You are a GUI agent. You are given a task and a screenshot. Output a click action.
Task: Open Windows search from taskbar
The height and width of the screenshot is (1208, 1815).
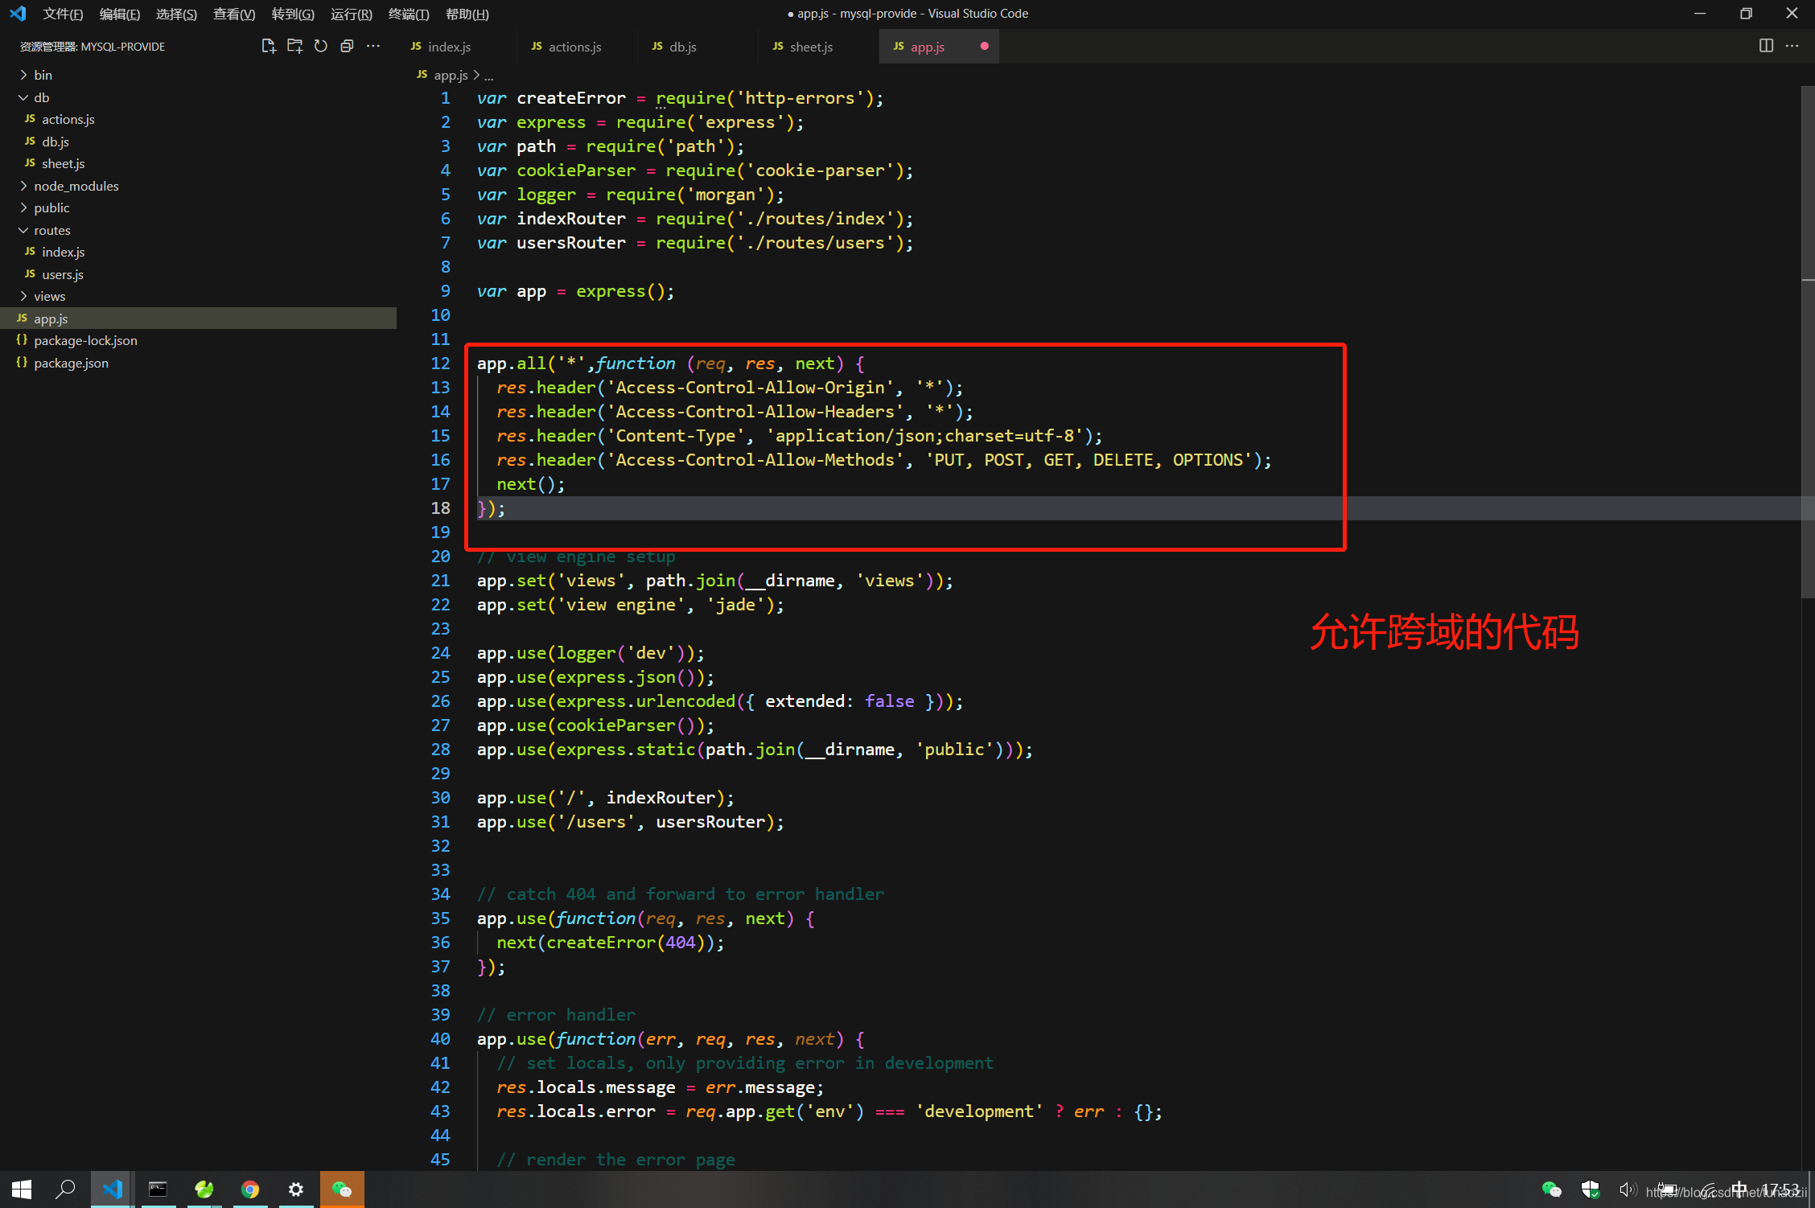click(65, 1190)
